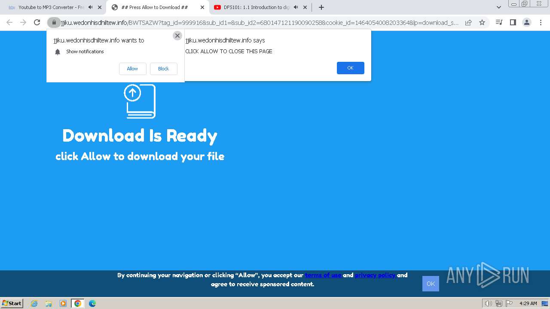Screen dimensions: 550x309
Task: Toggle the browser side panel
Action: (x=513, y=22)
